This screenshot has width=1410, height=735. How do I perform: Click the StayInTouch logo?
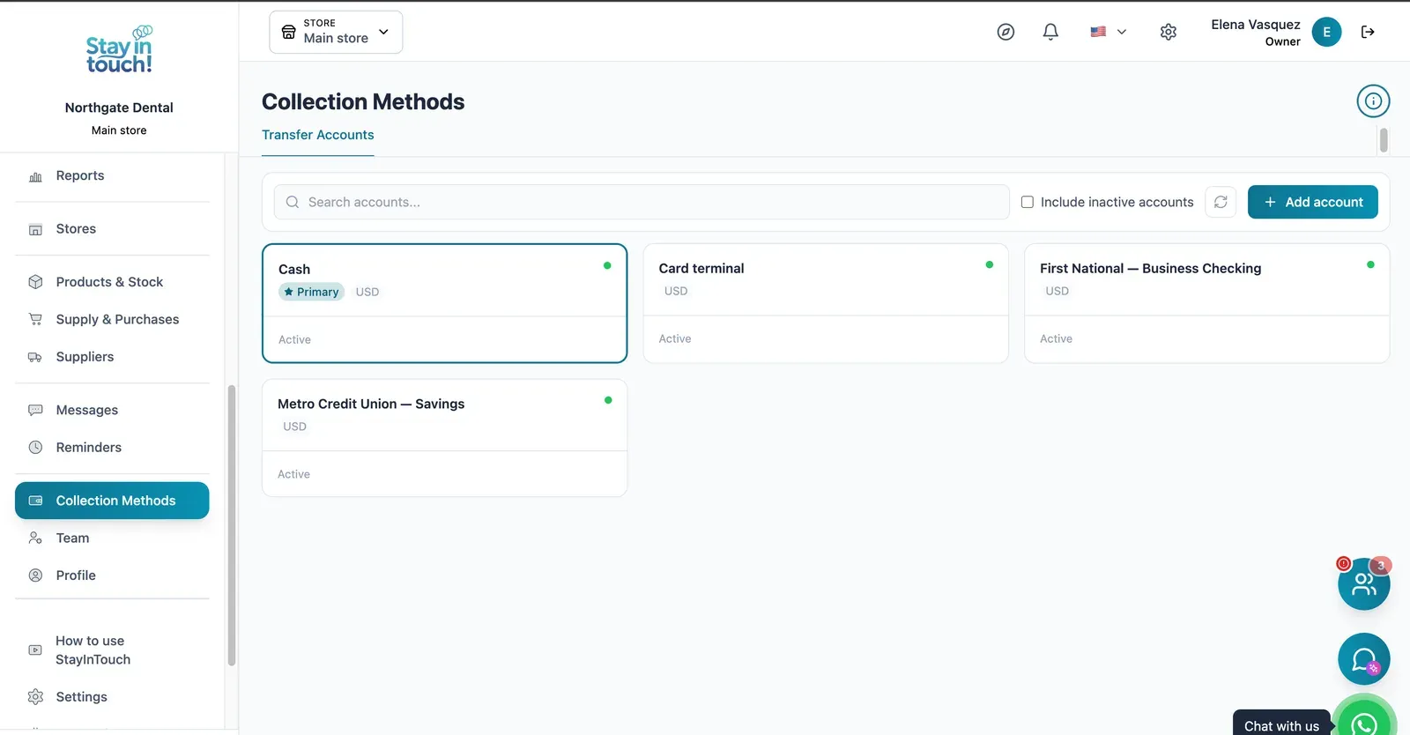[119, 49]
